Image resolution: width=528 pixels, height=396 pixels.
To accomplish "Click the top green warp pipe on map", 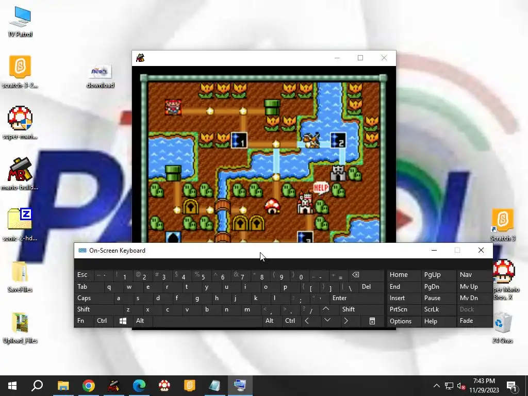I will pyautogui.click(x=272, y=107).
